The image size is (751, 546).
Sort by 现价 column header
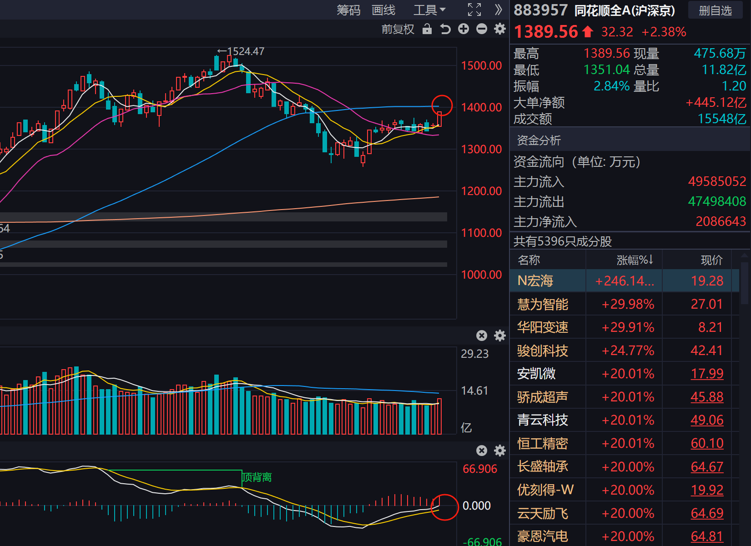pyautogui.click(x=711, y=260)
